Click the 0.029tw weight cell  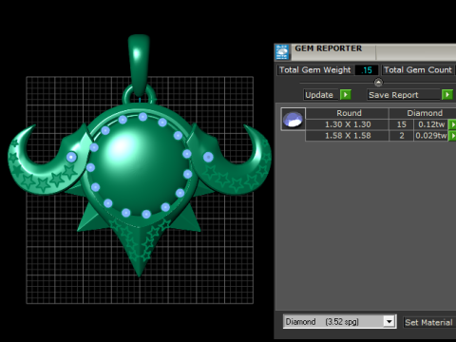pos(431,136)
